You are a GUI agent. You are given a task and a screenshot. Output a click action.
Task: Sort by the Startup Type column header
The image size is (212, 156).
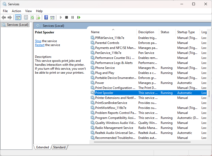(187, 32)
